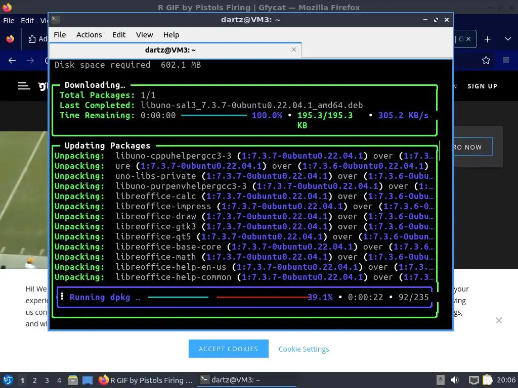The width and height of the screenshot is (518, 388).
Task: Open the file manager taskbar icon
Action: (x=73, y=380)
